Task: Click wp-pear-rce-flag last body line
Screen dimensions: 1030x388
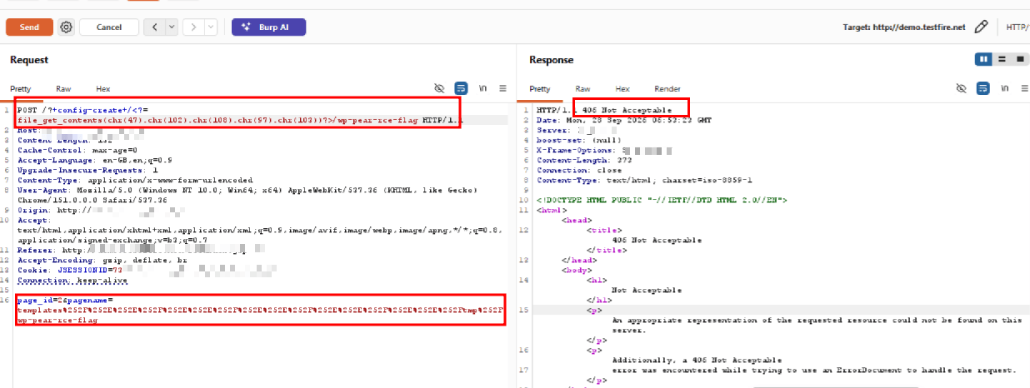Action: (57, 319)
